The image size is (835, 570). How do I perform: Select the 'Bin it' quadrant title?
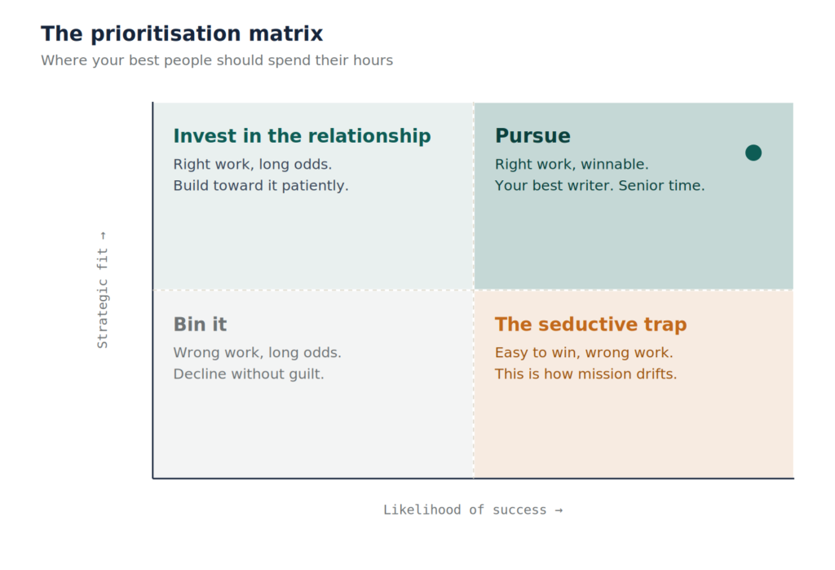tap(200, 324)
